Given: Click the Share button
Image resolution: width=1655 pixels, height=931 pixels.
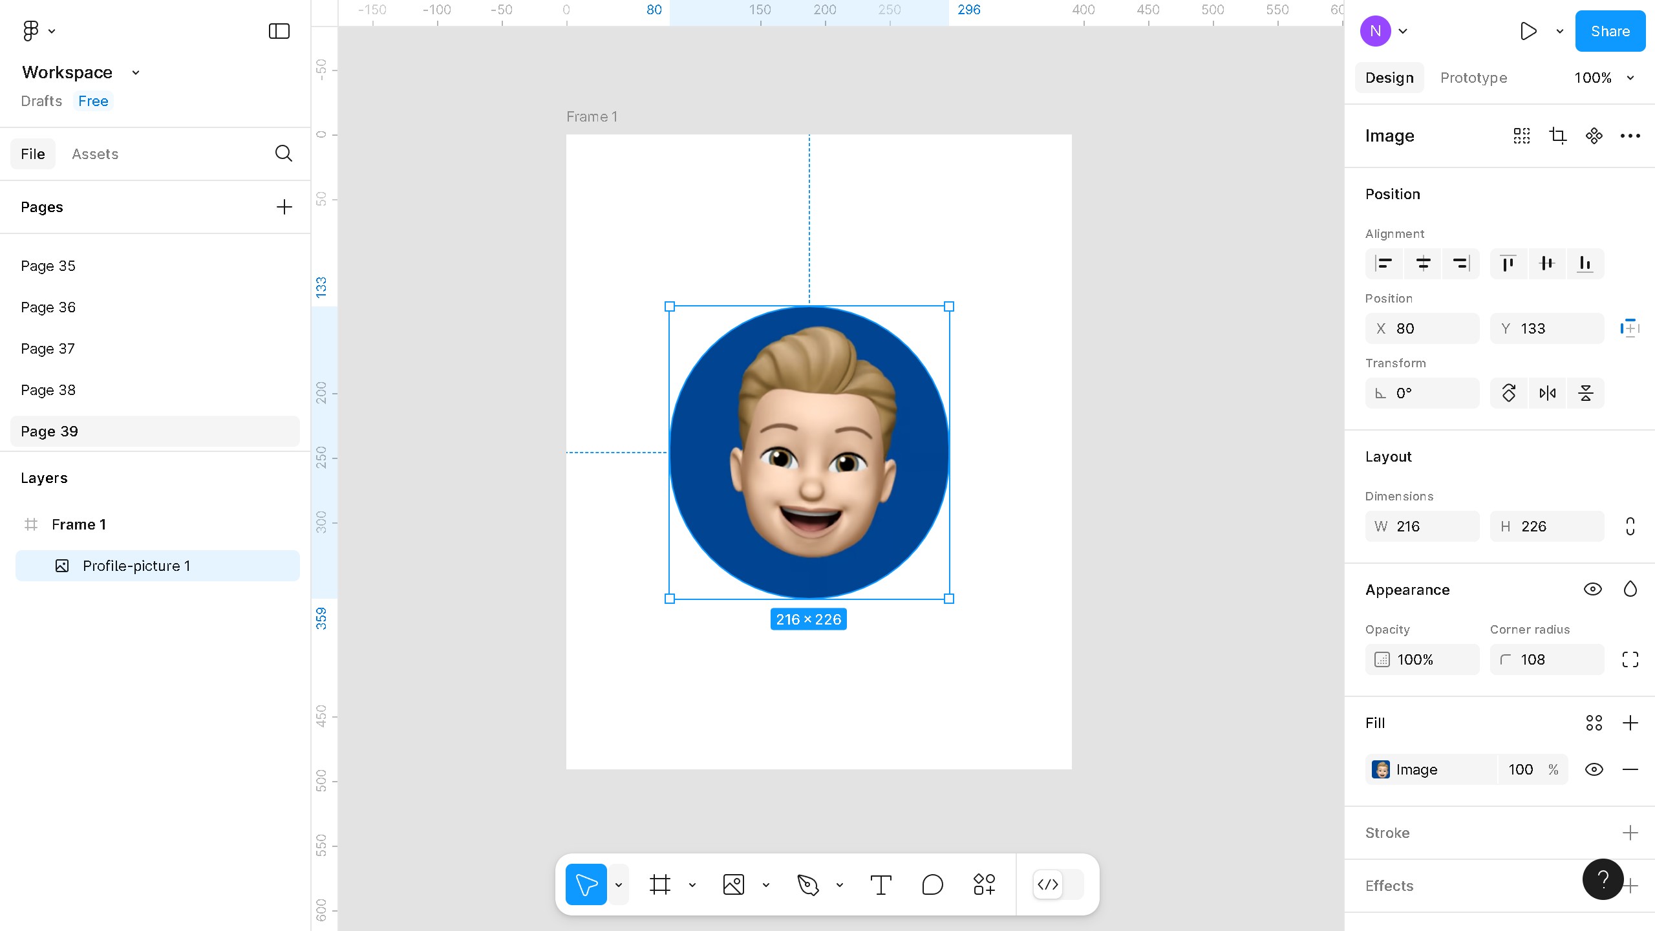Looking at the screenshot, I should click(x=1610, y=31).
